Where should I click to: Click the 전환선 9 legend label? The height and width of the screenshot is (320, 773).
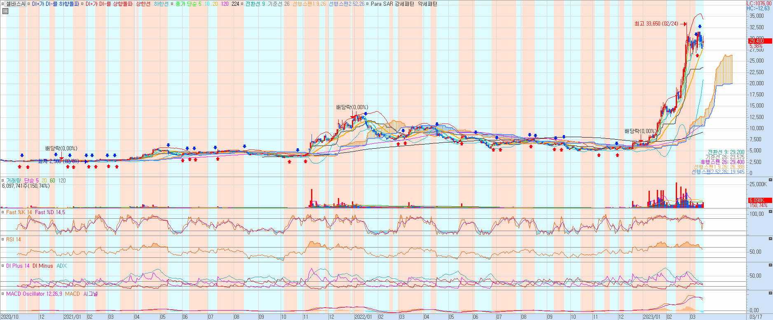click(x=255, y=4)
